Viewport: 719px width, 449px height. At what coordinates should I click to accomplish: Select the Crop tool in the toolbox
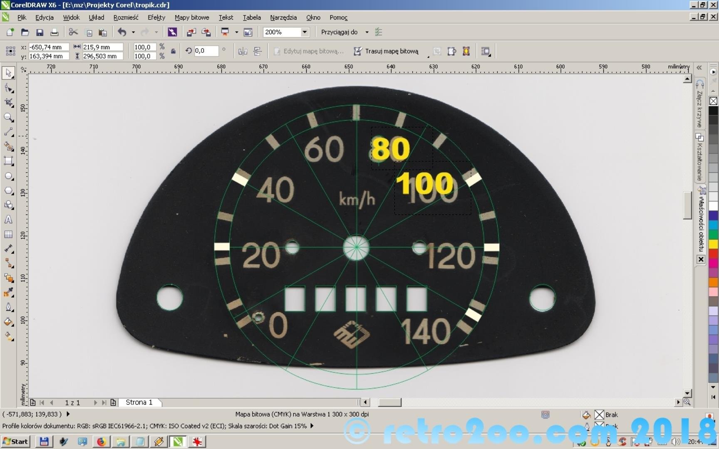click(8, 103)
